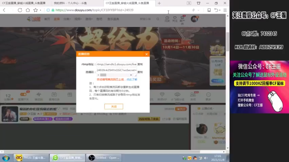Open the browser hamburger menu
Screen dimensions: 289x162
point(225,10)
